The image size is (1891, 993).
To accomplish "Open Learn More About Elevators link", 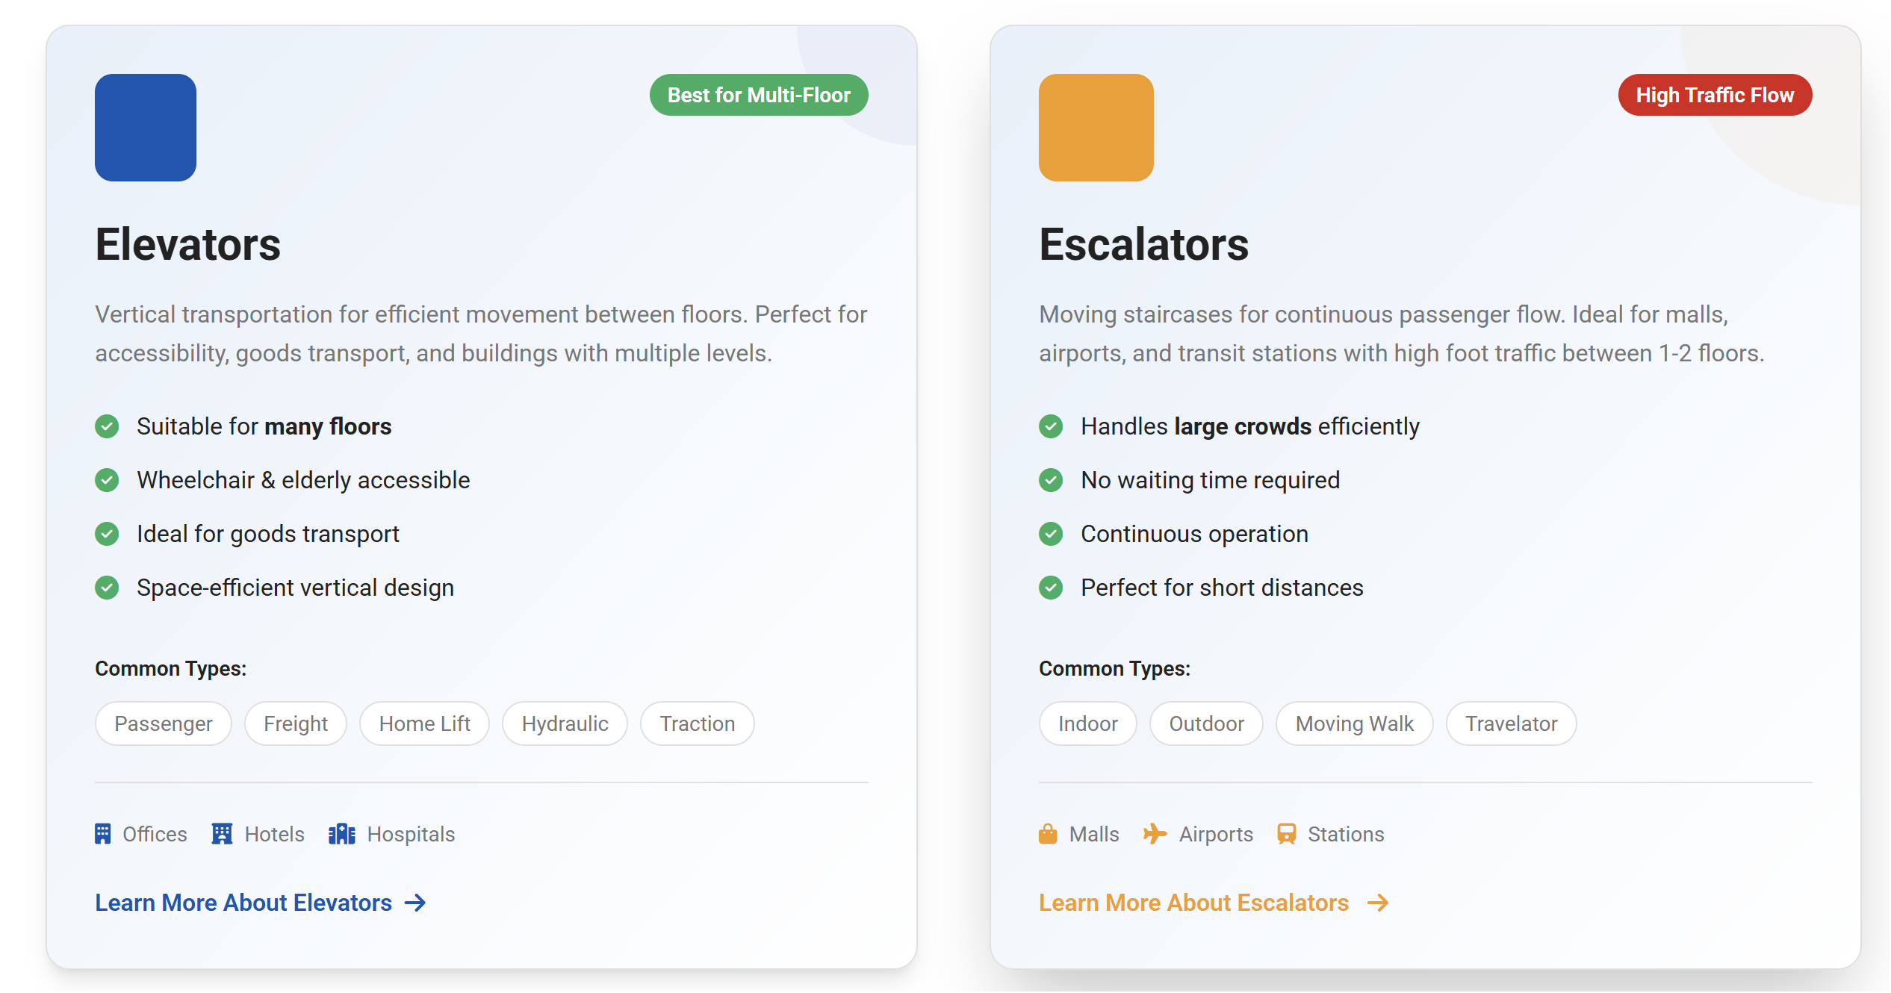I will (243, 903).
